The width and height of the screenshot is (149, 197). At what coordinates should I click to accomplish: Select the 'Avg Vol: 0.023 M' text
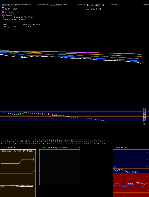click(95, 5)
